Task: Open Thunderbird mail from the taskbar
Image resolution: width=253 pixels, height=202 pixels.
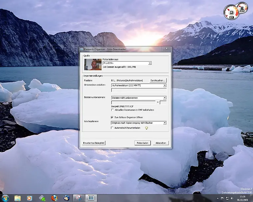Action: click(67, 198)
